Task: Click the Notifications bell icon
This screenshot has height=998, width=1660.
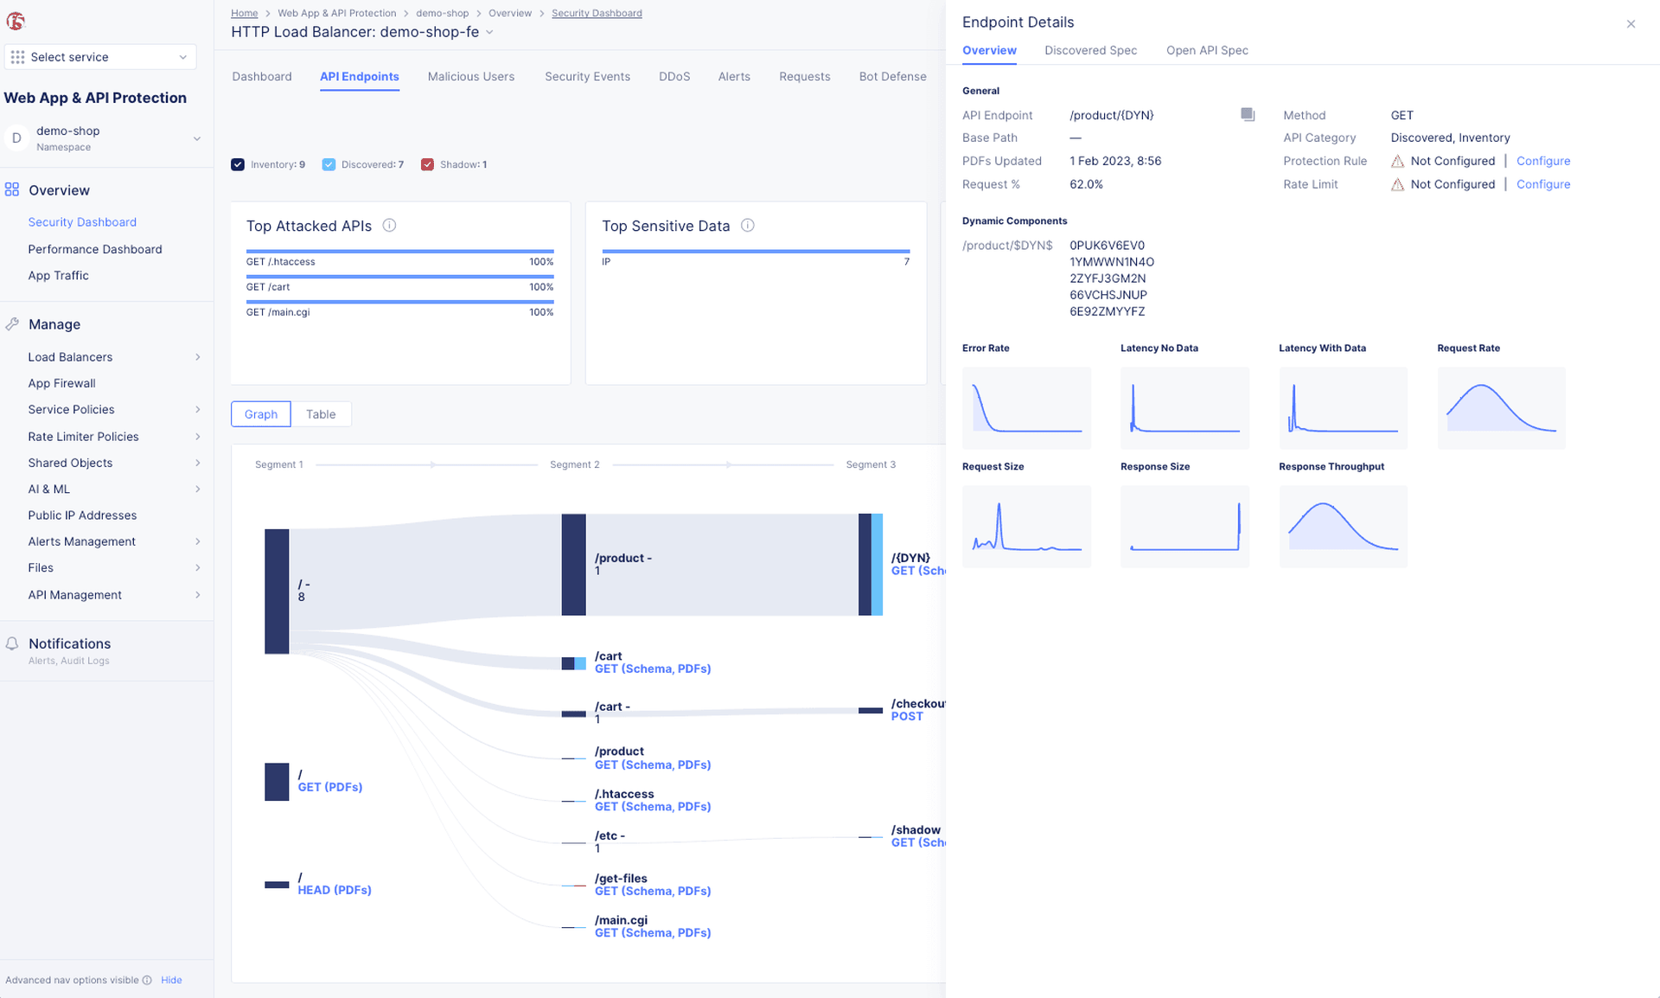Action: [12, 643]
